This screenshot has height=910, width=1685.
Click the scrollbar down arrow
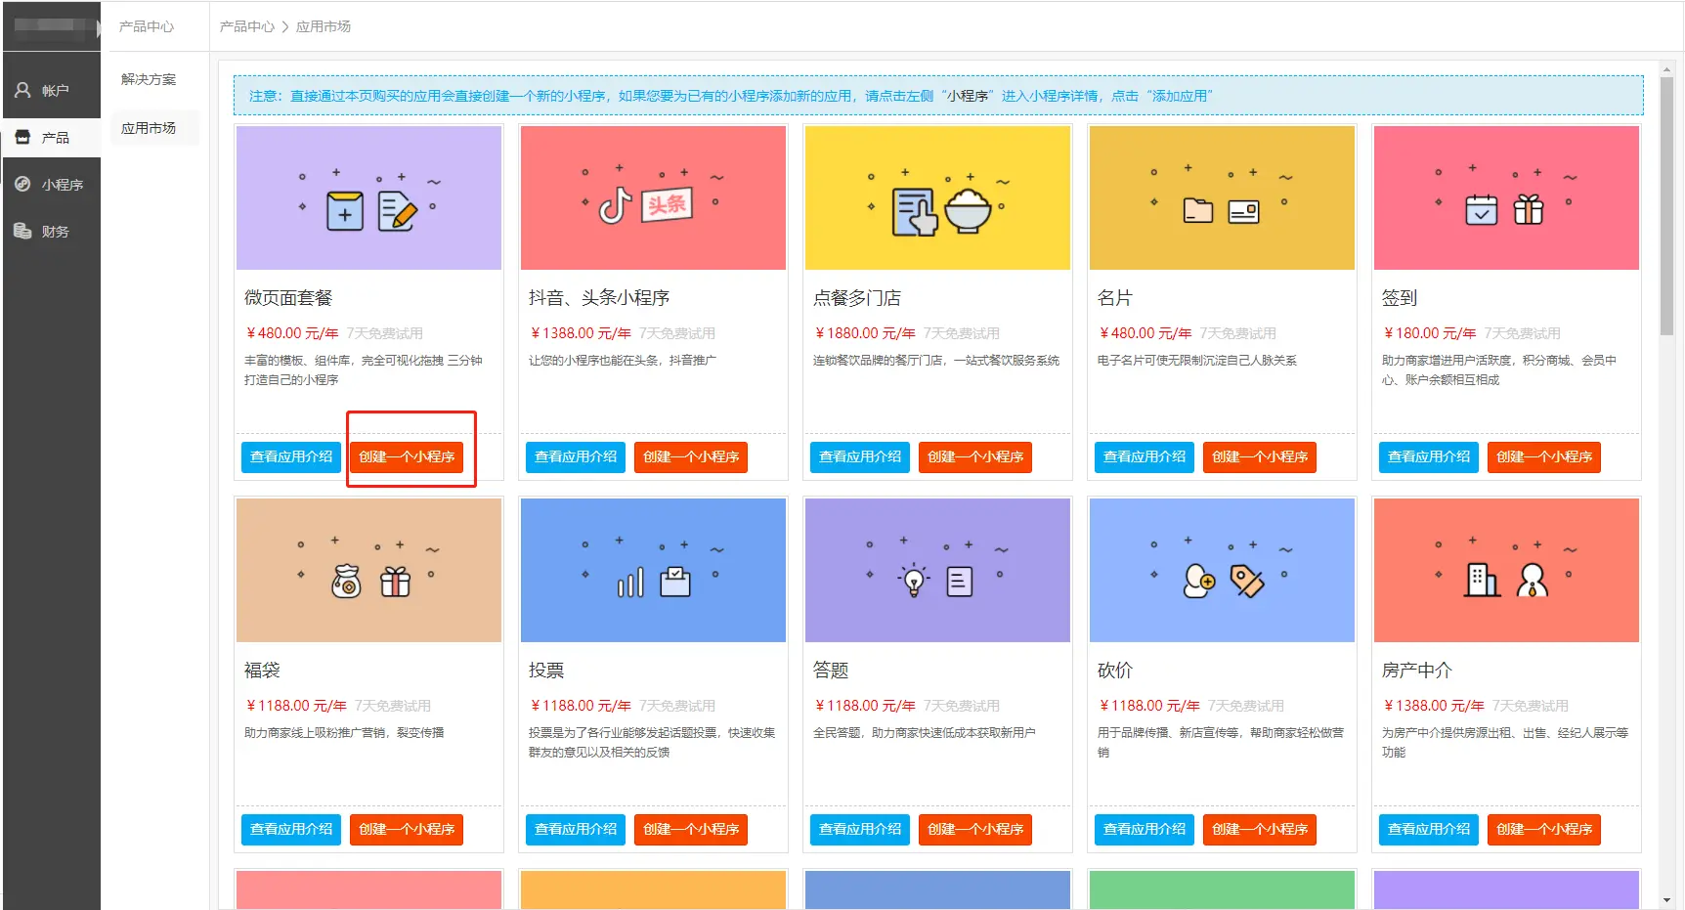[x=1666, y=900]
